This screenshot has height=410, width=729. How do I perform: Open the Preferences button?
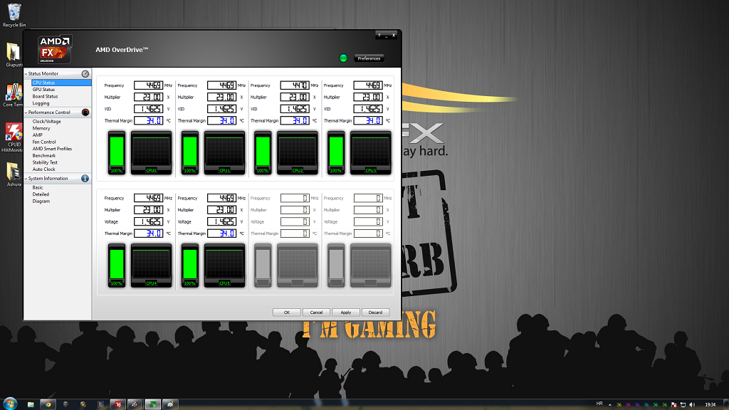(x=369, y=58)
